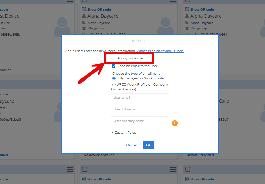Open the anonymous user help link

[160, 51]
